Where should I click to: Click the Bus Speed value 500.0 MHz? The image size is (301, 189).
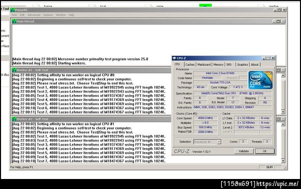(x=206, y=127)
